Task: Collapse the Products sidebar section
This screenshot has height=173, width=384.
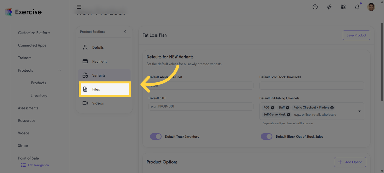Action: coord(59,70)
